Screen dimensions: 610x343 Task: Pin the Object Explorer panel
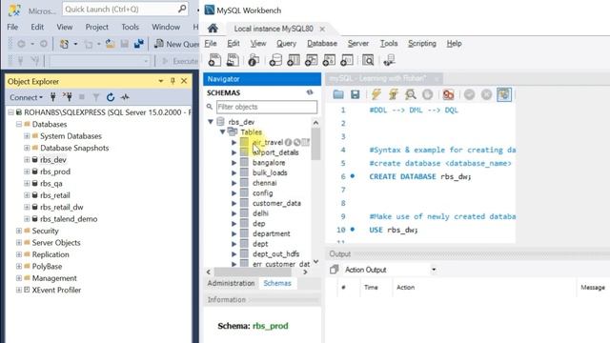[173, 81]
